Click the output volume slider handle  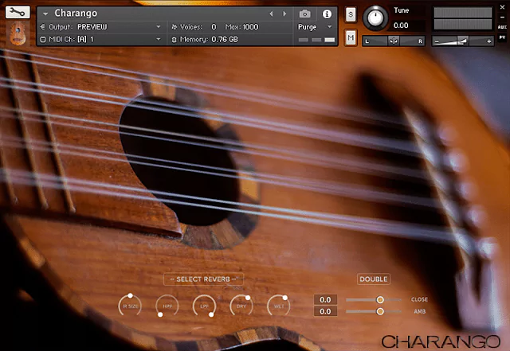463,41
